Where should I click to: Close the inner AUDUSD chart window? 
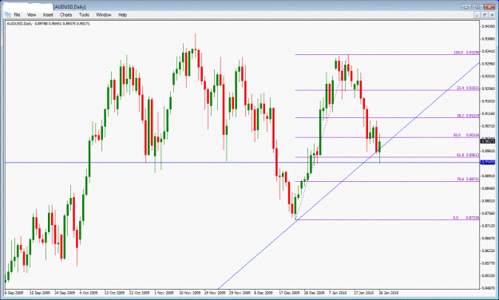492,15
